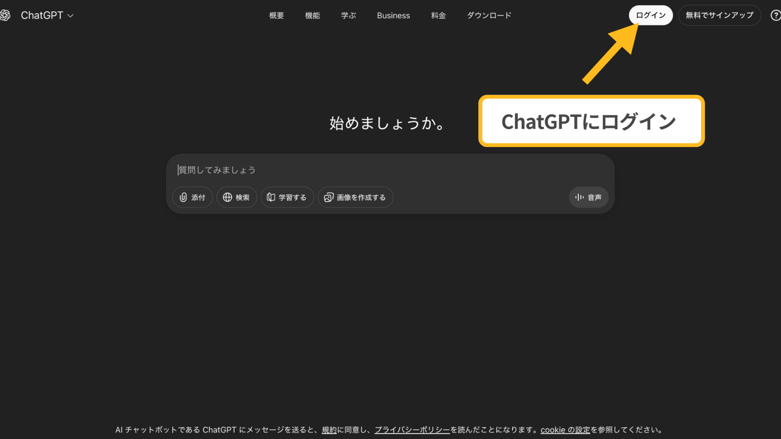This screenshot has width=781, height=439.
Task: Expand the ChatGPT dropdown chevron
Action: pyautogui.click(x=71, y=15)
